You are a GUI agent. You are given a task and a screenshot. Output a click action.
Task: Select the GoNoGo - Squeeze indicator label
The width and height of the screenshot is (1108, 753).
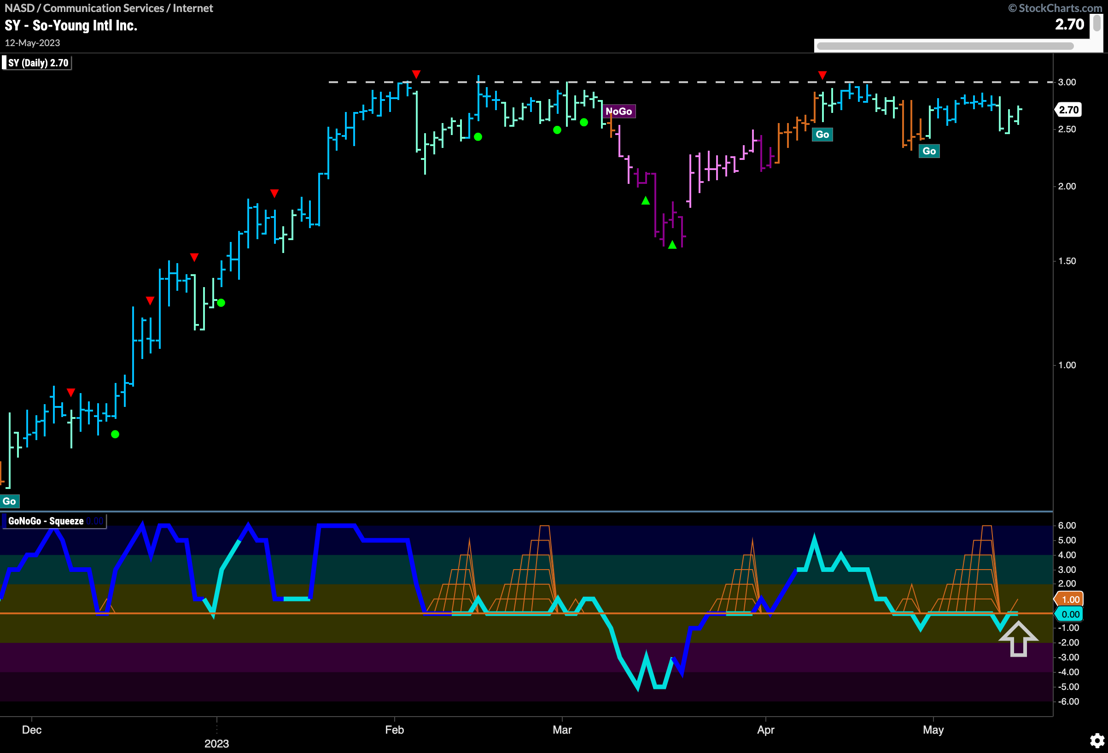[53, 521]
